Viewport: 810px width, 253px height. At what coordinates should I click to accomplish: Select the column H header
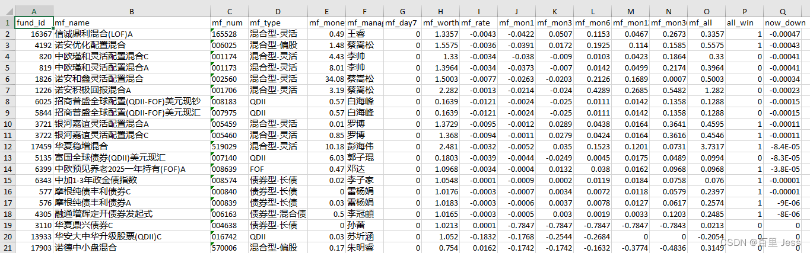click(440, 12)
